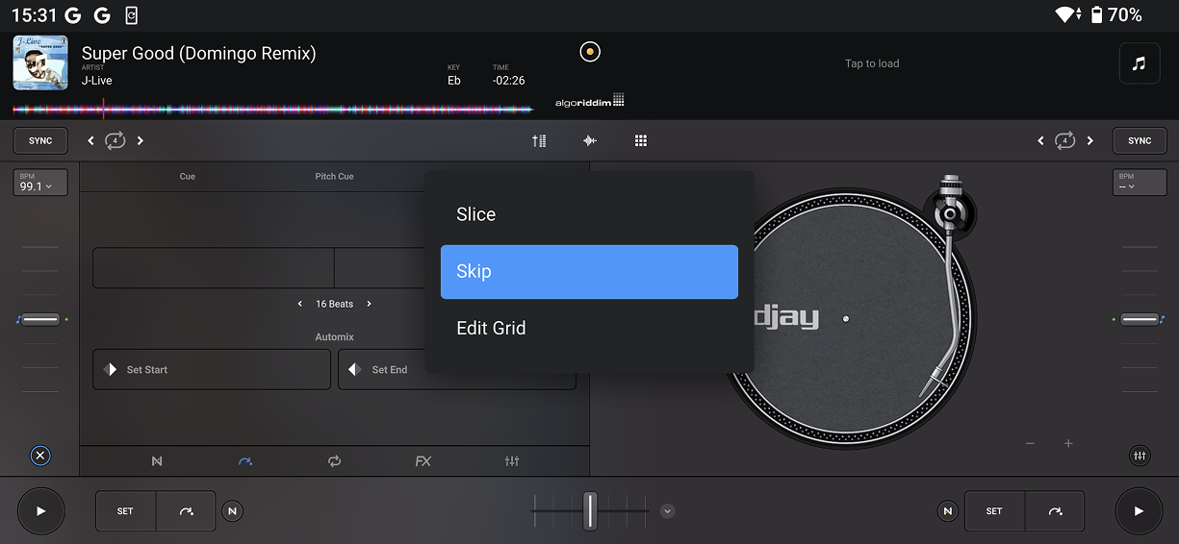The image size is (1179, 544).
Task: Choose Edit Grid in the popup menu
Action: pos(589,328)
